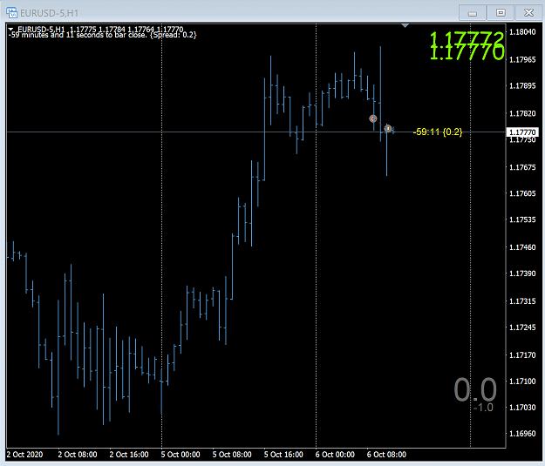The height and width of the screenshot is (466, 545).
Task: Click the 1.17895 price scale label
Action: pyautogui.click(x=522, y=85)
